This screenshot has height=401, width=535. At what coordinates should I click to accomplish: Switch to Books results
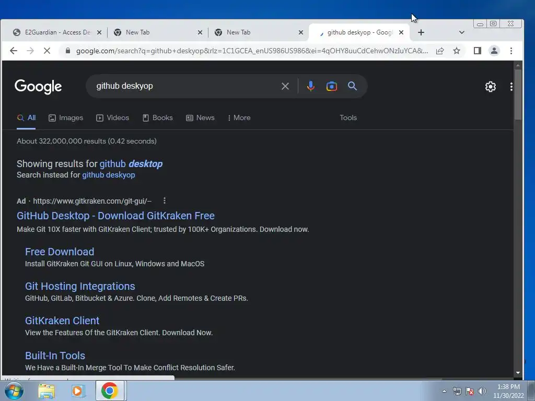tap(158, 117)
